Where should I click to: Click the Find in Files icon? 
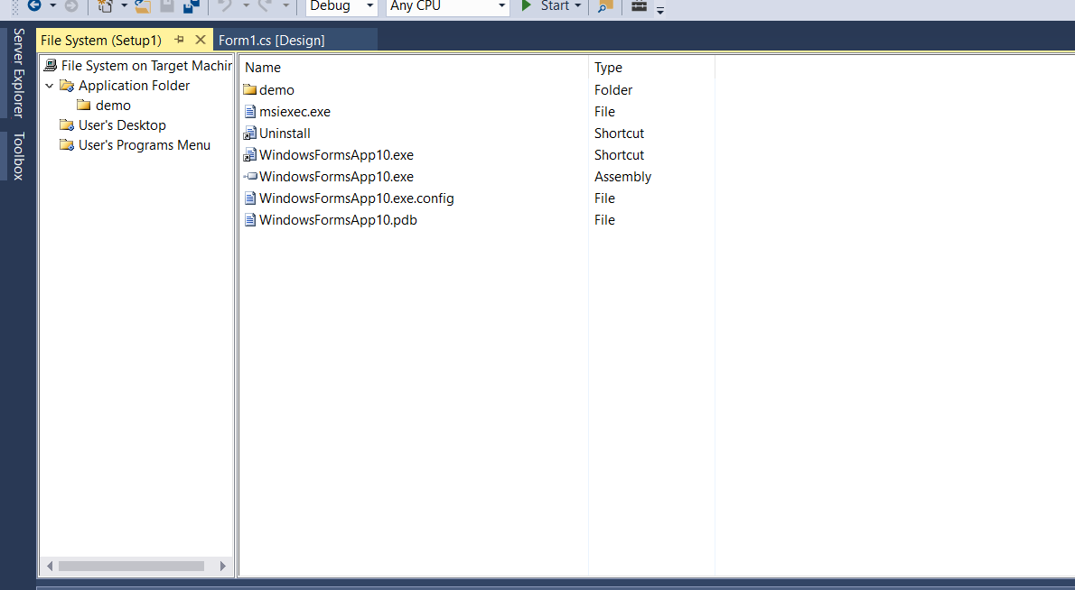tap(604, 5)
